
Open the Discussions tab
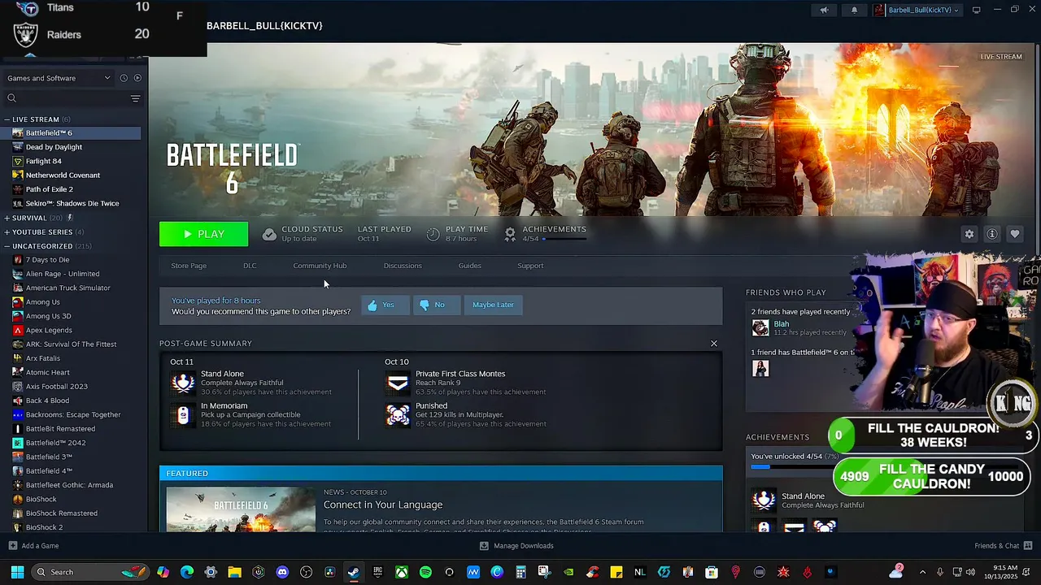[403, 266]
